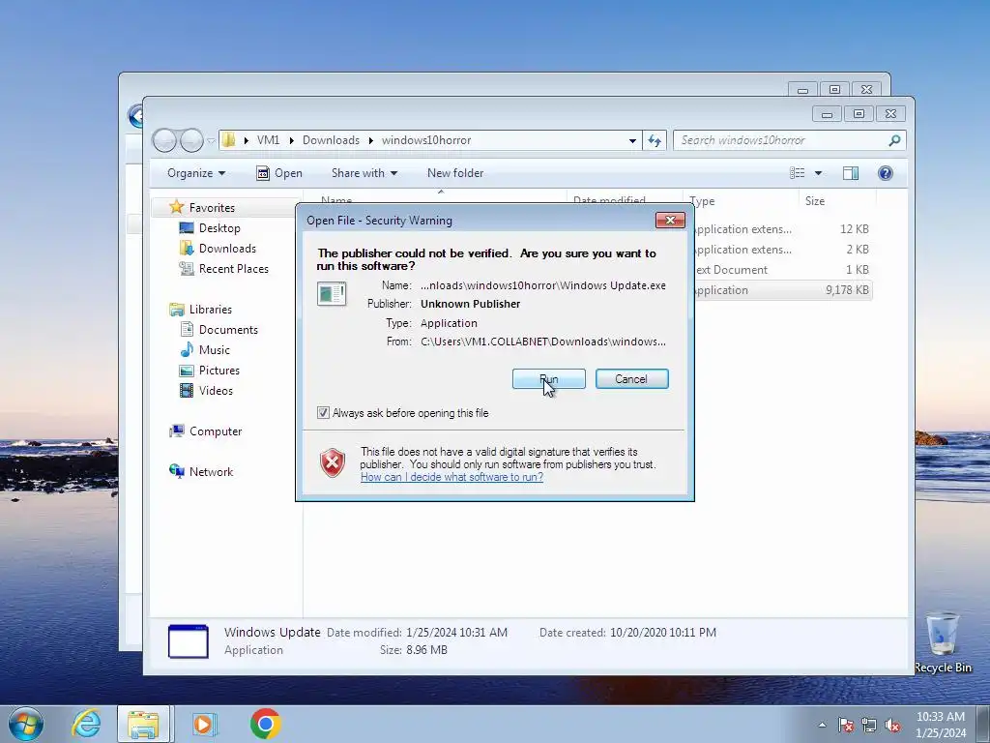The height and width of the screenshot is (743, 990).
Task: Launch Google Chrome from taskbar
Action: click(x=265, y=724)
